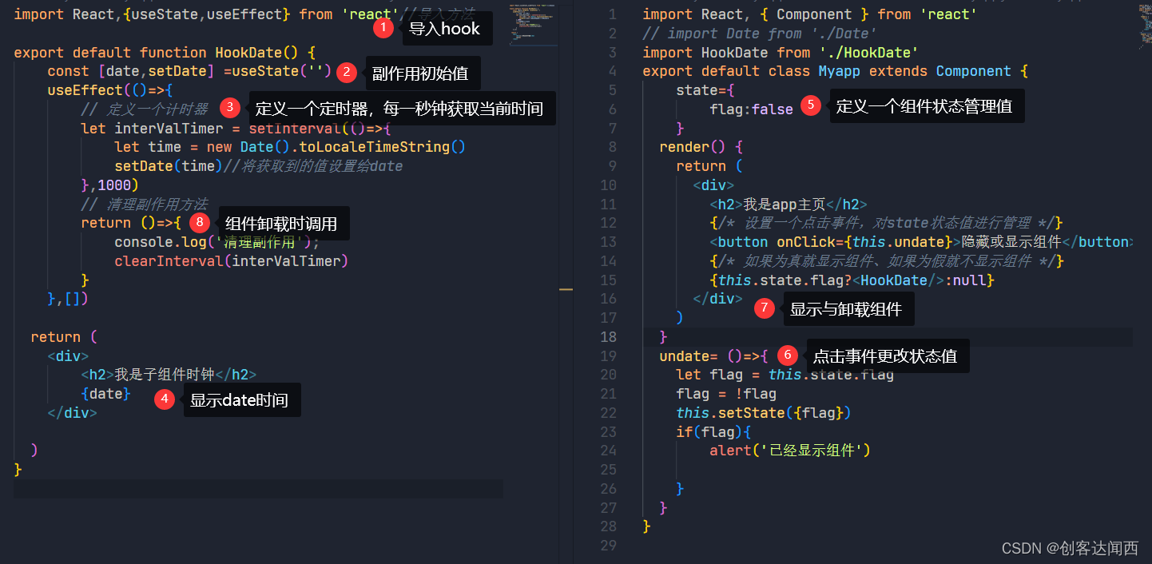
Task: Click the commented '// import Date from './Date'' line
Action: (x=760, y=34)
